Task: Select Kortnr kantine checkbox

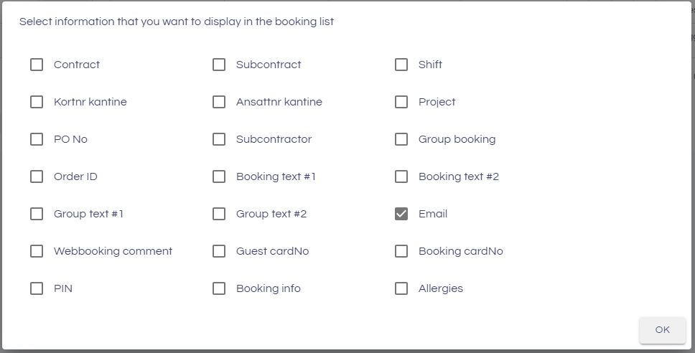Action: click(x=37, y=102)
